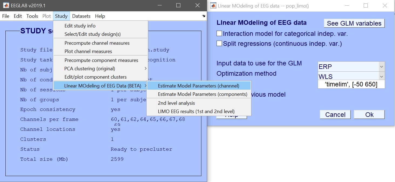
Task: Choose Edit study info
Action: [100, 26]
